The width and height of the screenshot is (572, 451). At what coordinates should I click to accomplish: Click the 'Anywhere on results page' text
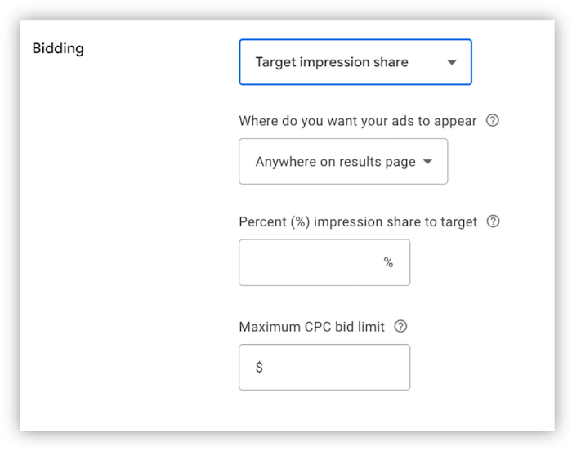click(335, 162)
